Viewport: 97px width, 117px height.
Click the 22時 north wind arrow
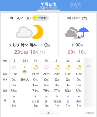pyautogui.click(x=68, y=97)
